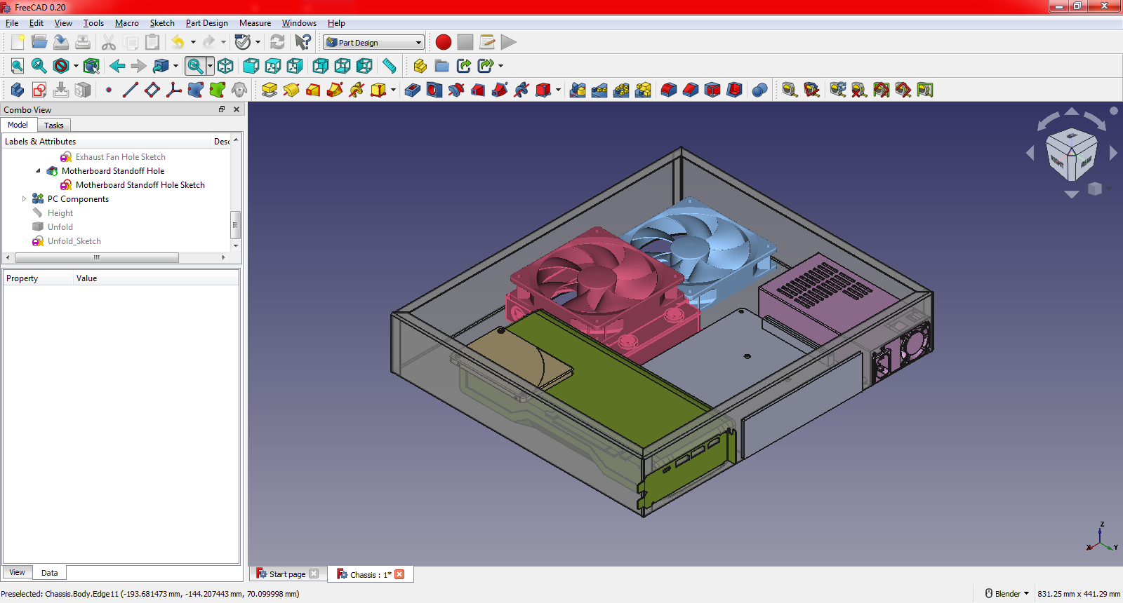Toggle the Sync view magnifier button
This screenshot has height=603, width=1123.
pos(195,66)
